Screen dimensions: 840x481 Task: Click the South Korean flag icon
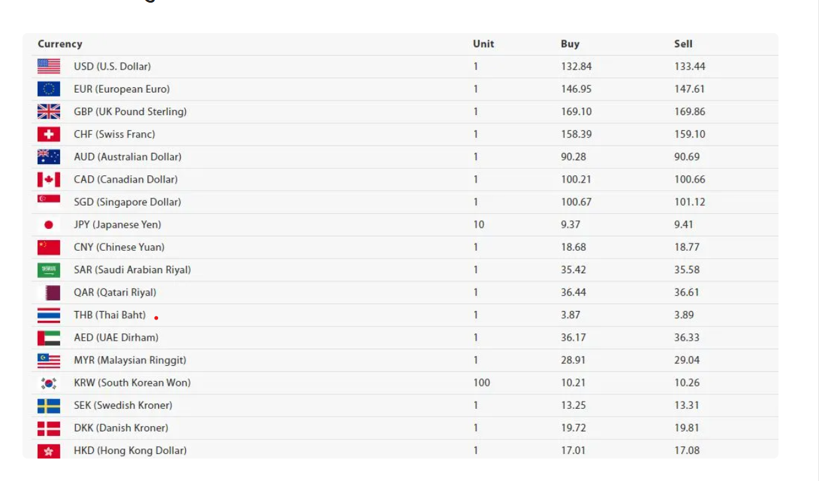pos(49,382)
